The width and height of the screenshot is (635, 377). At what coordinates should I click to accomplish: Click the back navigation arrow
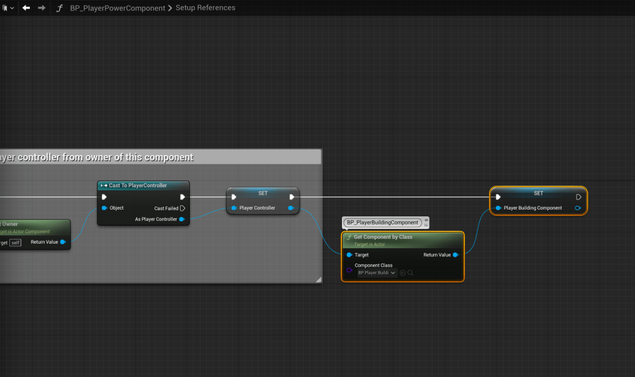pos(26,8)
